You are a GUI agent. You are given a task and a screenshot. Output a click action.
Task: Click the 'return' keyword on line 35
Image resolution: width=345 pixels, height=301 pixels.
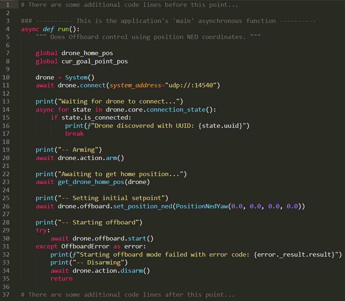pos(61,278)
